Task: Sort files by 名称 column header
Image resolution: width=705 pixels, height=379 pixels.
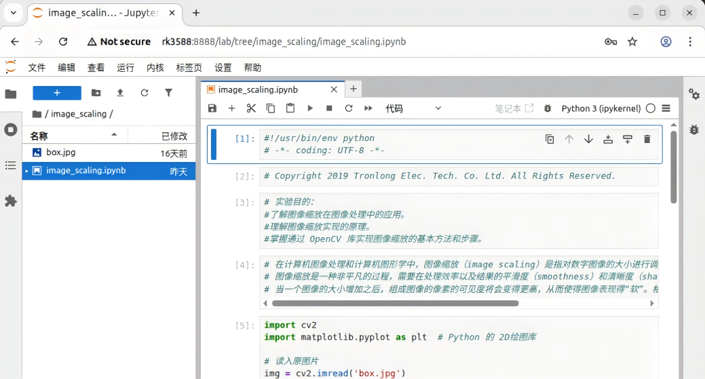Action: point(75,136)
